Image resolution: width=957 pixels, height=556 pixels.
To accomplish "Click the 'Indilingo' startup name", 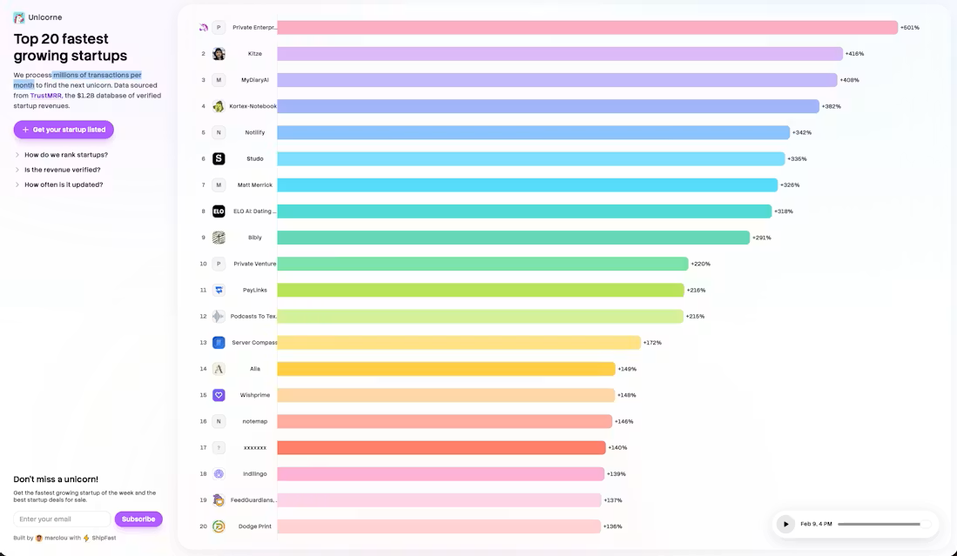I will point(255,473).
